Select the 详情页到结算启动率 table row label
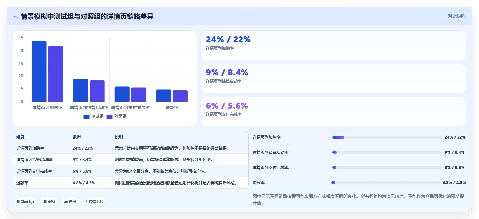The height and width of the screenshot is (219, 479). click(x=34, y=160)
